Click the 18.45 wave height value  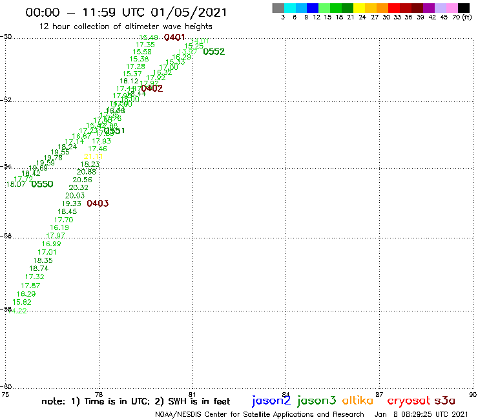(67, 212)
